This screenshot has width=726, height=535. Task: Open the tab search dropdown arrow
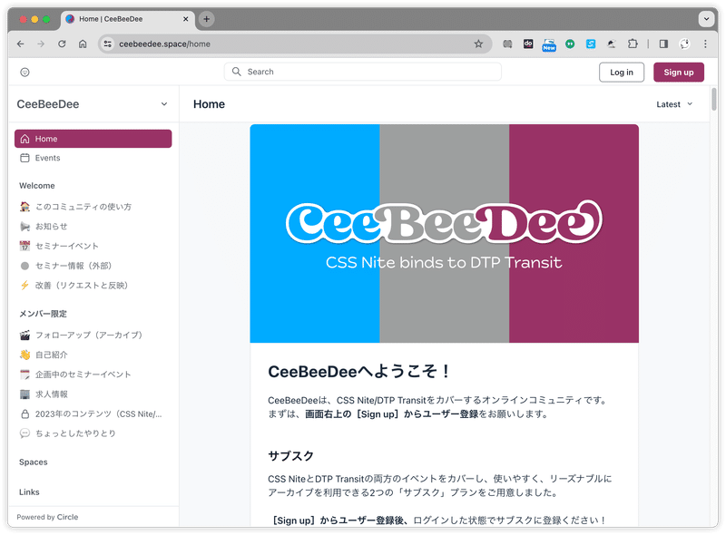[x=706, y=19]
